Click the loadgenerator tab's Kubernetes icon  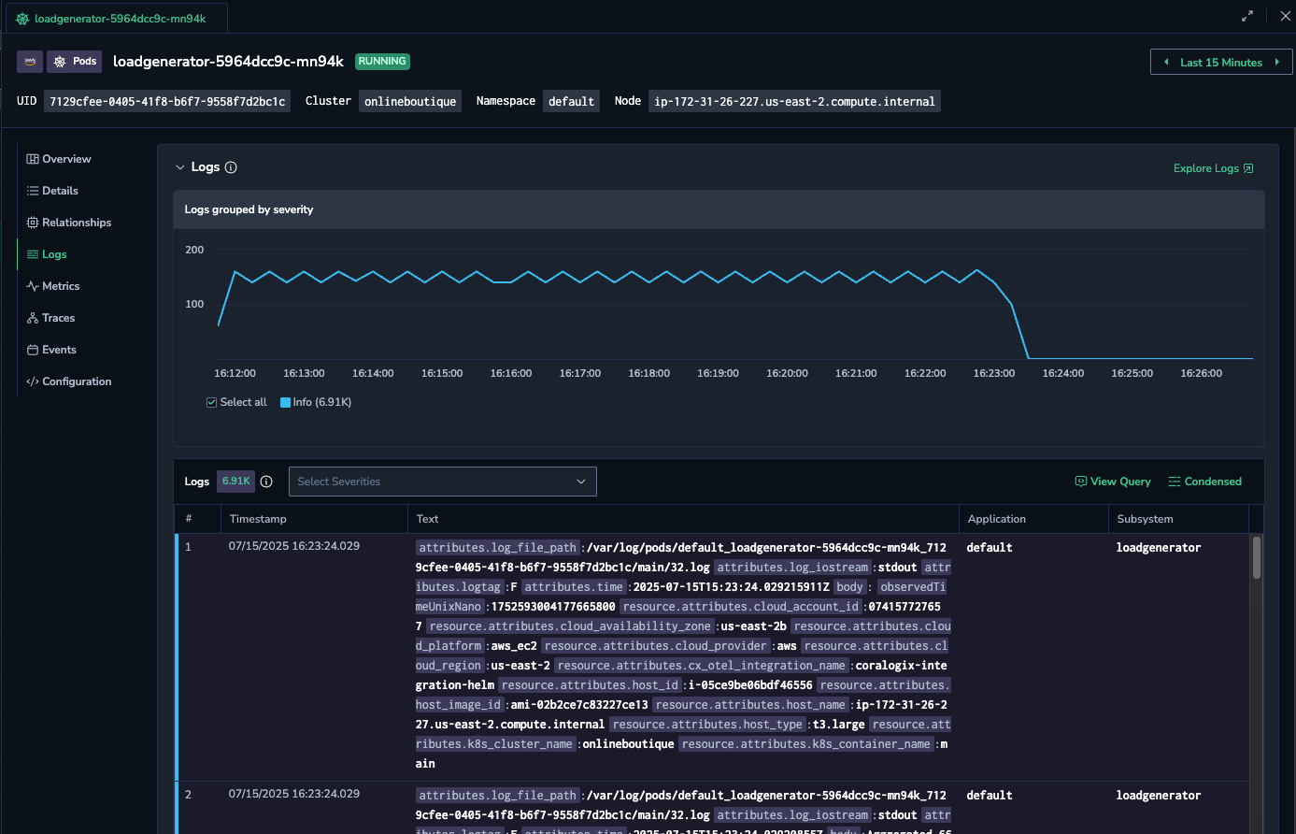(22, 19)
